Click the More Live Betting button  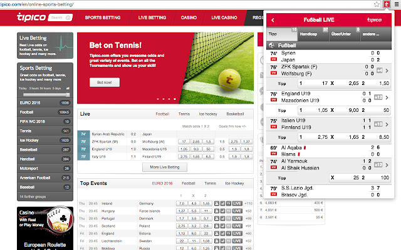[x=165, y=167]
